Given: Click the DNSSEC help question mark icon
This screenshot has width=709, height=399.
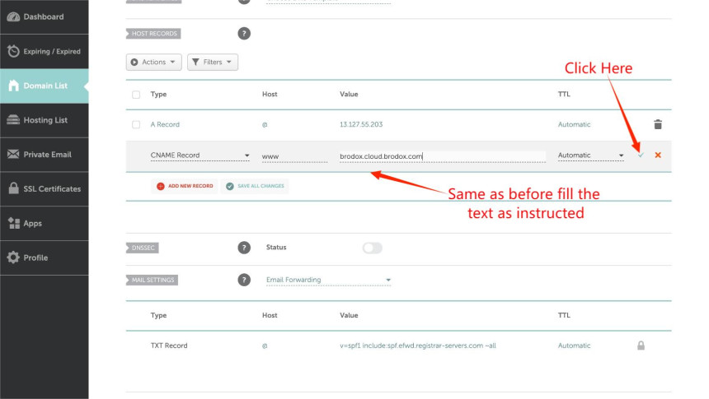Looking at the screenshot, I should (243, 248).
